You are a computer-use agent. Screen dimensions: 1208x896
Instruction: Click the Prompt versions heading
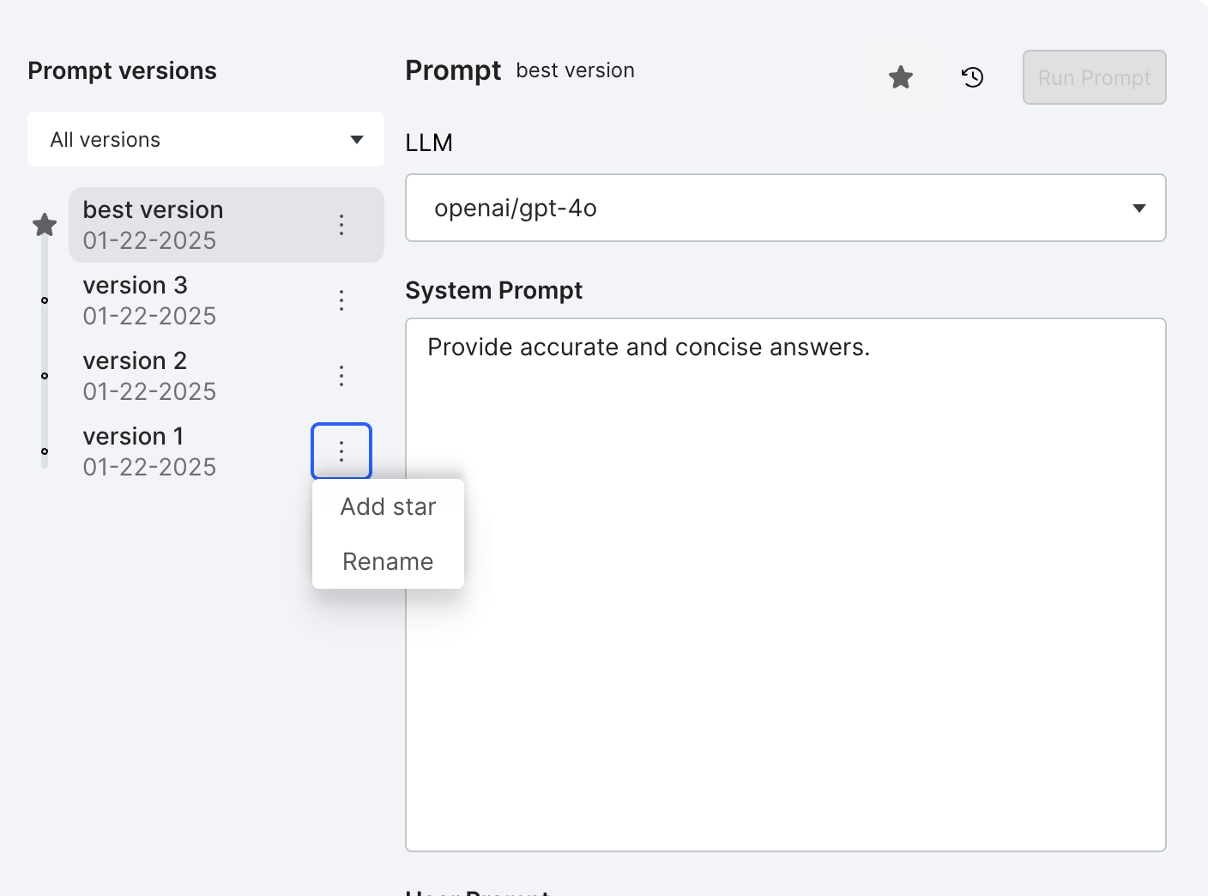(x=122, y=70)
